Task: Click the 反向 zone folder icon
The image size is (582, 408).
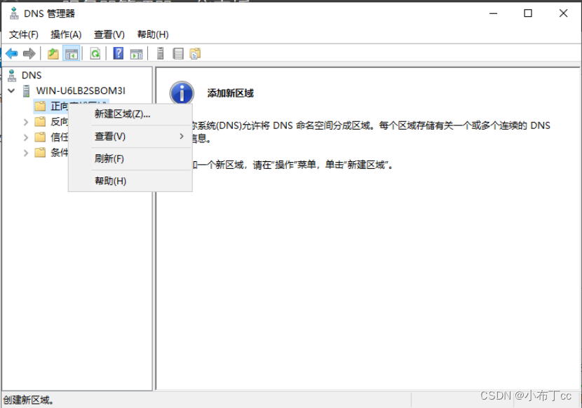Action: click(40, 122)
